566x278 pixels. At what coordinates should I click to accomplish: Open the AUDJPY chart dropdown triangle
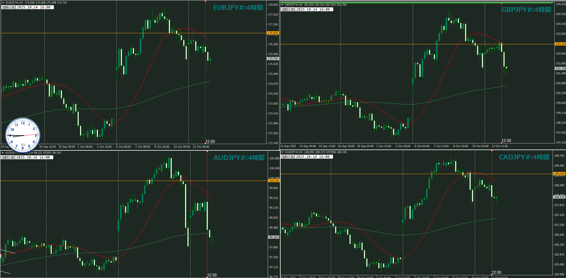[x=3, y=153]
